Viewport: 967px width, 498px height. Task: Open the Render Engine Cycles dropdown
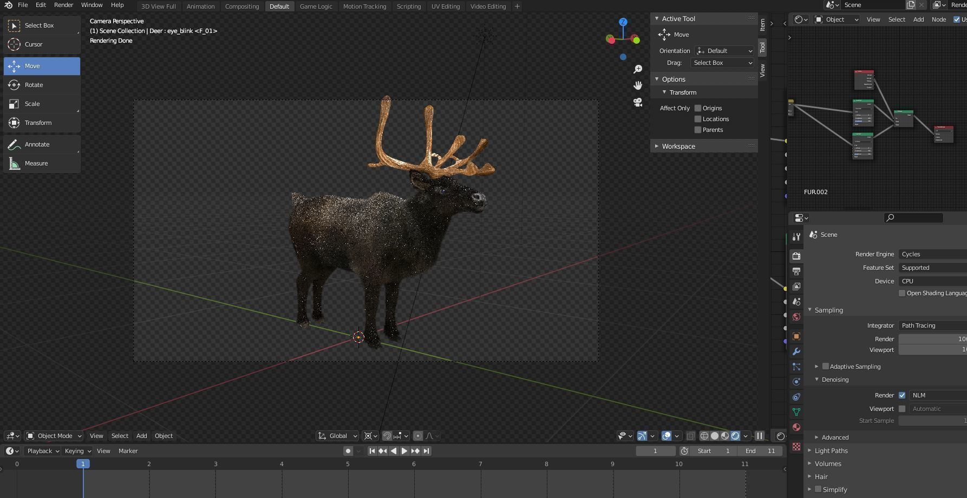pos(932,254)
